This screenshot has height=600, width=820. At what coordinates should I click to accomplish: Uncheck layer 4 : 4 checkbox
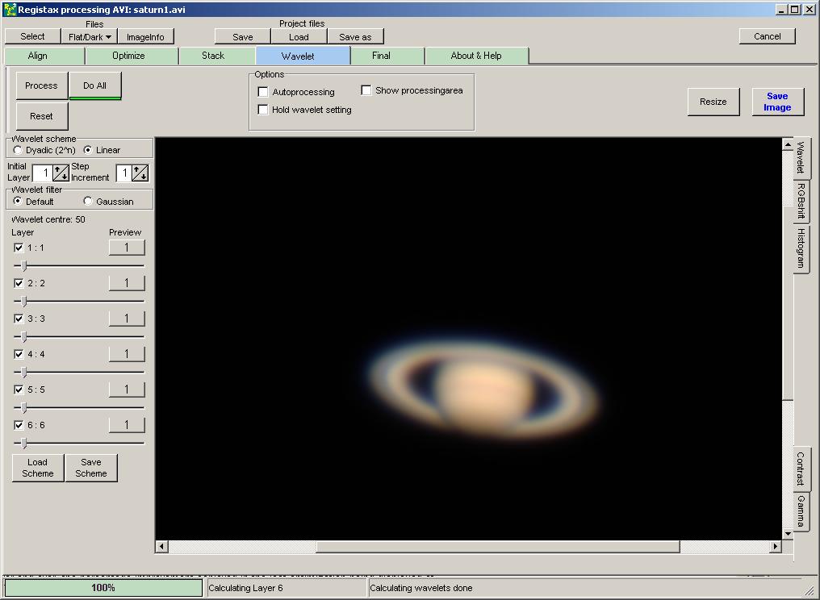tap(19, 354)
